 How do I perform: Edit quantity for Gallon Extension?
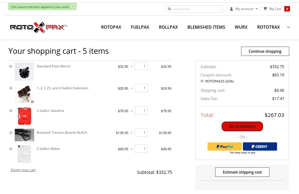pos(141,88)
